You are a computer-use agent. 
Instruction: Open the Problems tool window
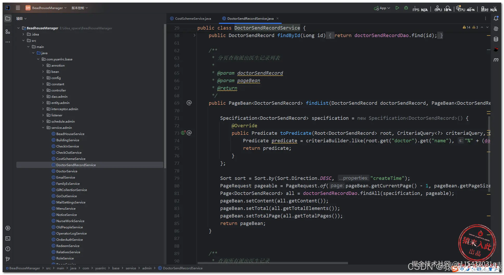[x=8, y=249]
